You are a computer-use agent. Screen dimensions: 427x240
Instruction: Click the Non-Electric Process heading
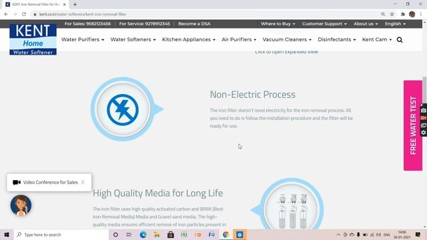[x=252, y=95]
